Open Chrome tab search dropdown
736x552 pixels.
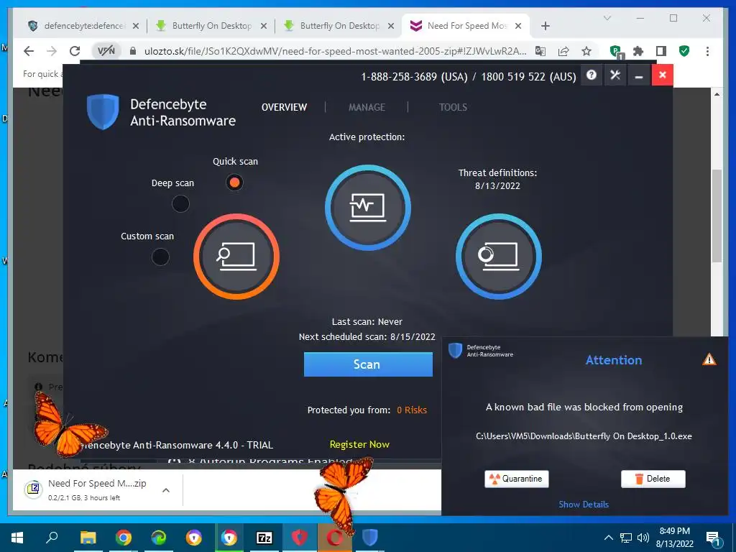point(607,18)
